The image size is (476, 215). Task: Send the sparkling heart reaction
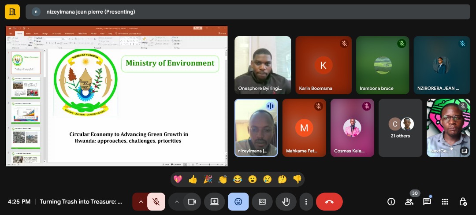[x=178, y=179]
